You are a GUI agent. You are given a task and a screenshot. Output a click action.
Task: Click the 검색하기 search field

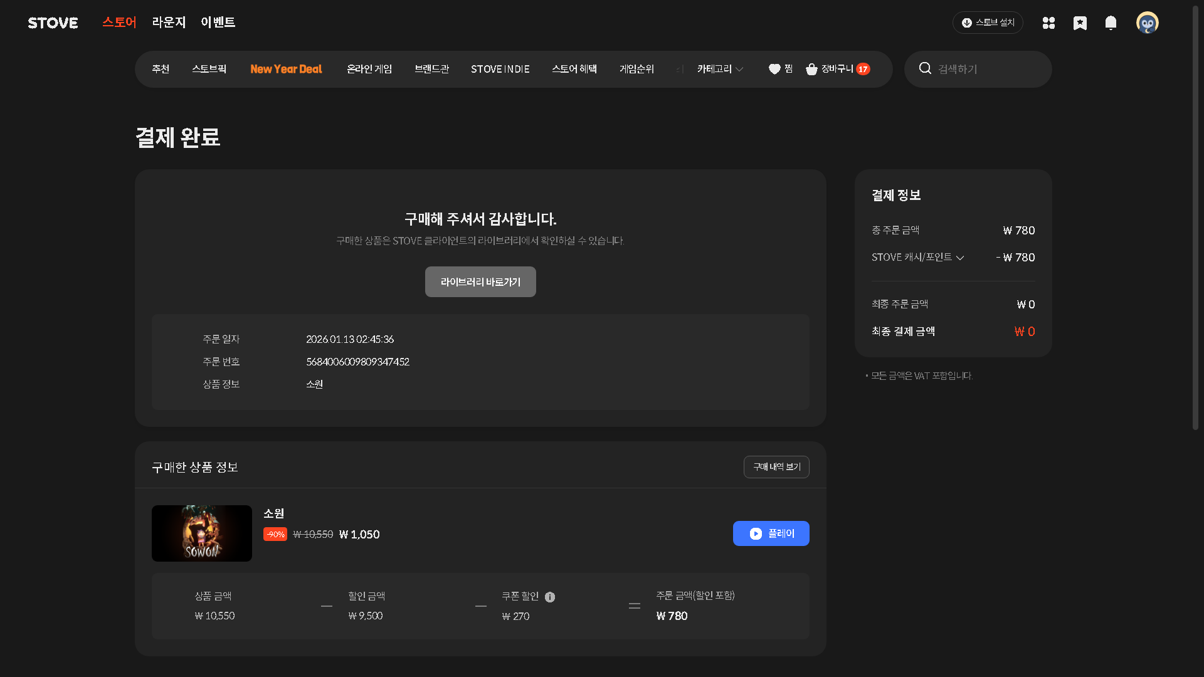[x=988, y=69]
